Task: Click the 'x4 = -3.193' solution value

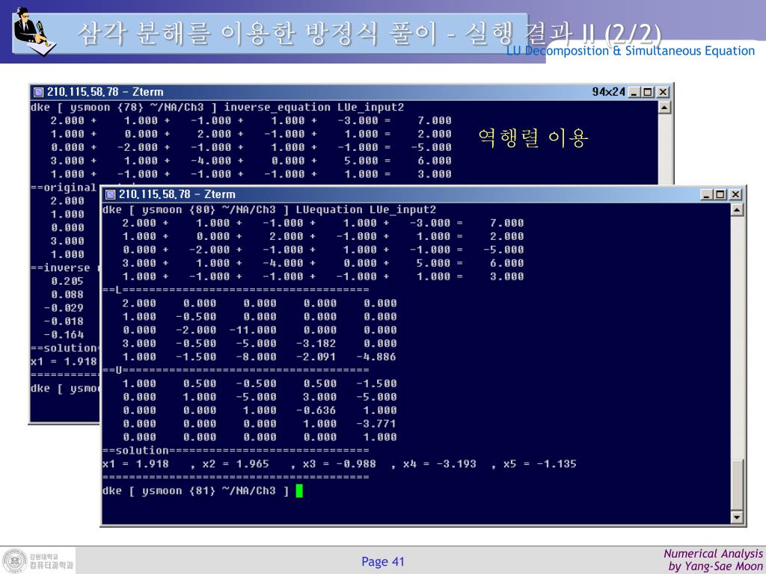Action: [439, 463]
